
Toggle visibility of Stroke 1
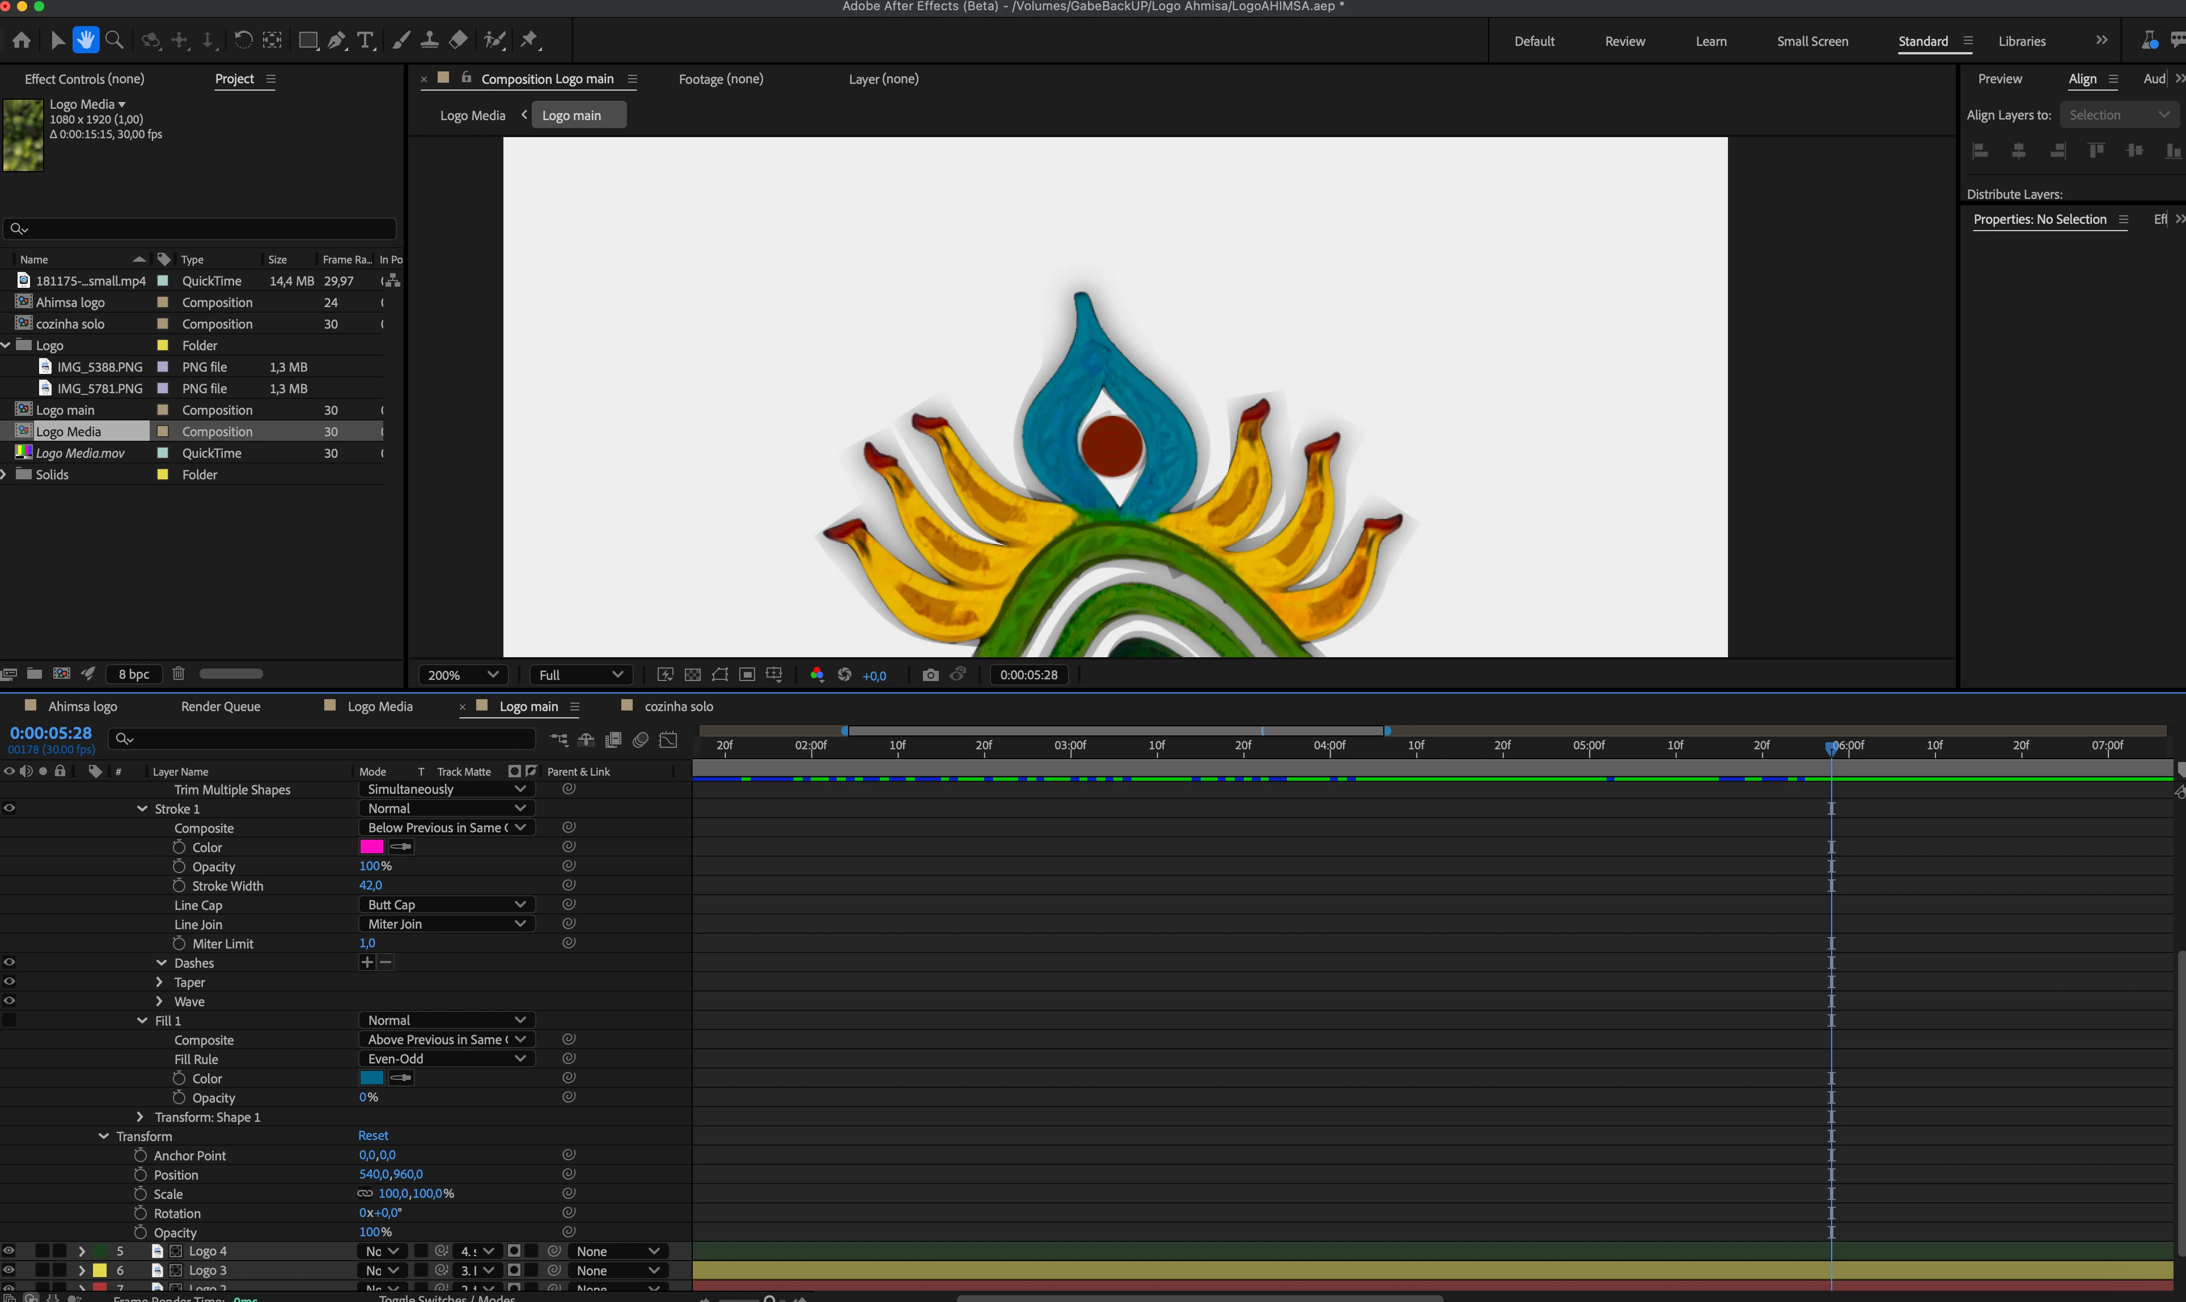(x=10, y=808)
